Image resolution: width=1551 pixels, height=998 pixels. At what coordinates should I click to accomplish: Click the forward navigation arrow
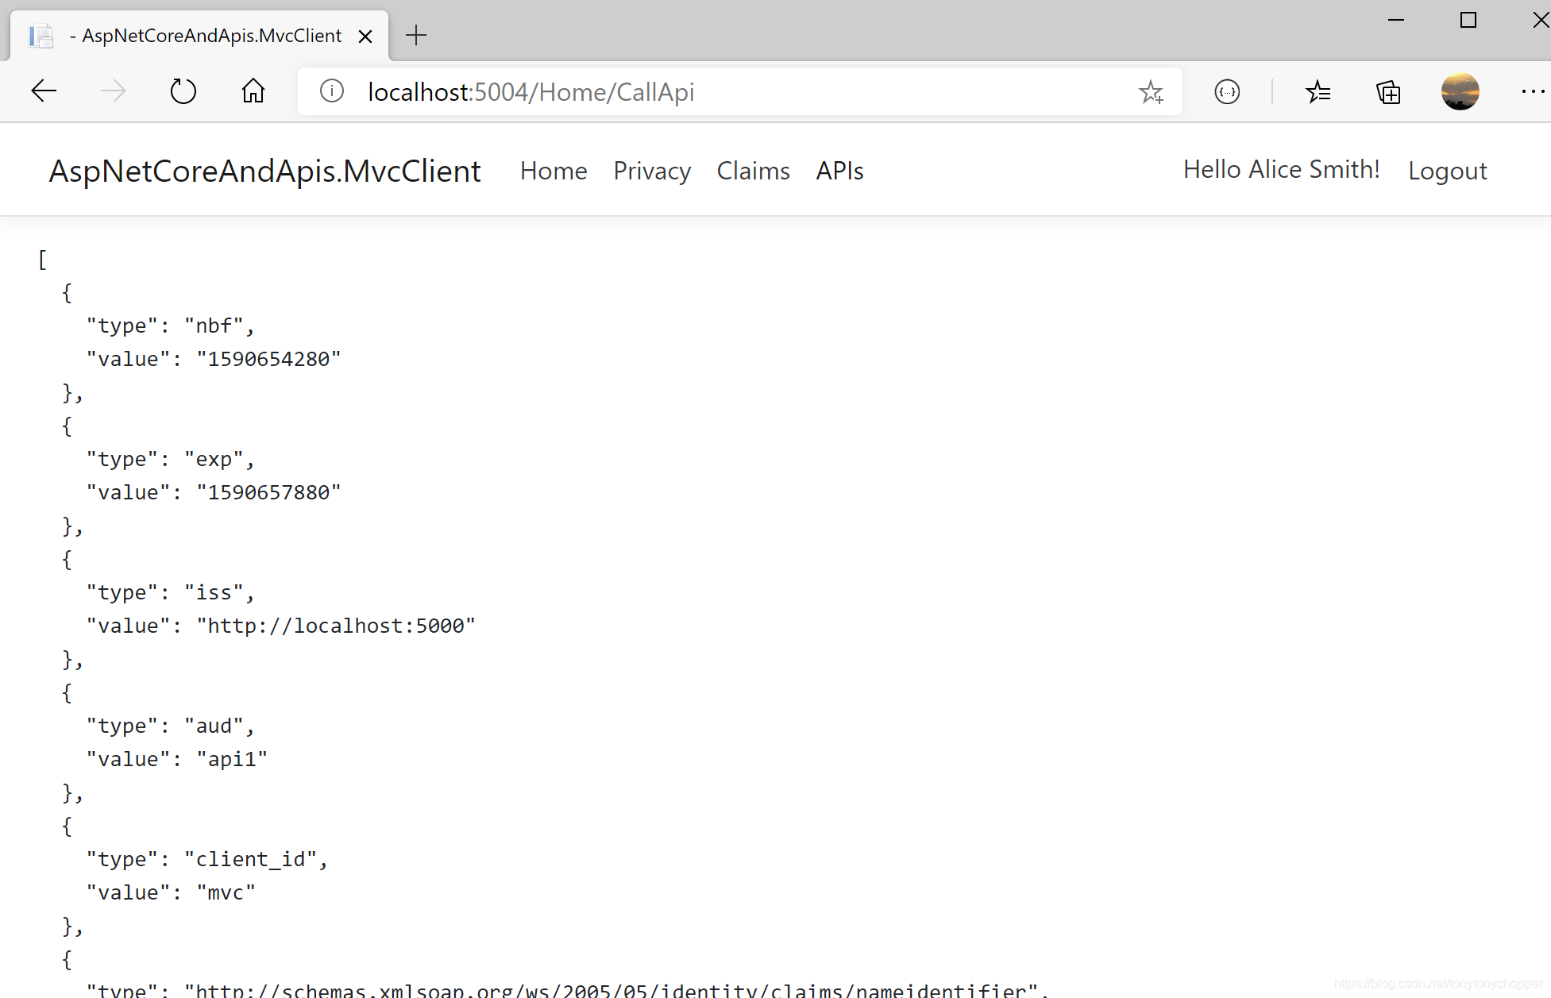pos(114,91)
